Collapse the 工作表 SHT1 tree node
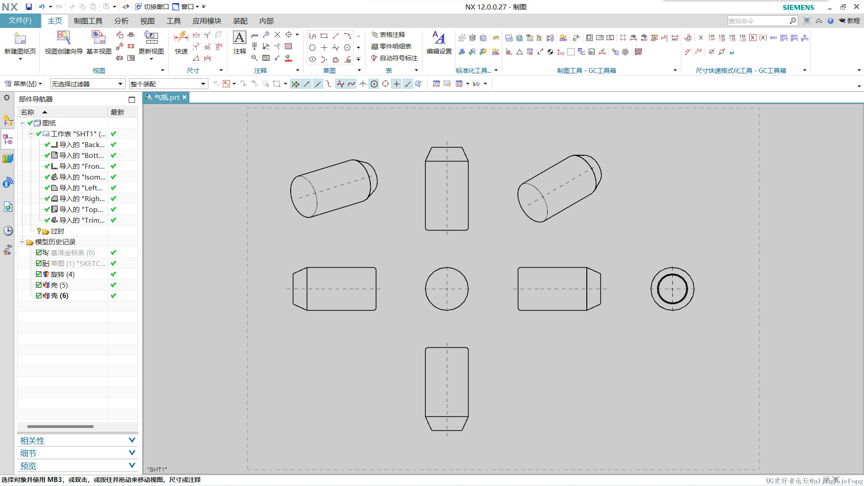The height and width of the screenshot is (486, 864). coord(31,134)
